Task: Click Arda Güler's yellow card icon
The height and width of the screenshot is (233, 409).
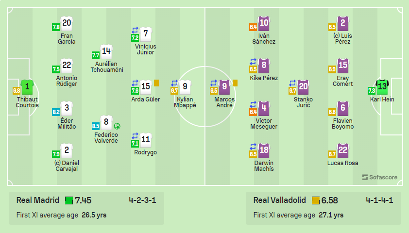Action: (x=156, y=83)
